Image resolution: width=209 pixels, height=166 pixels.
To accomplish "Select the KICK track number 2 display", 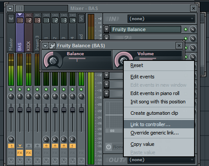I will tap(29, 20).
